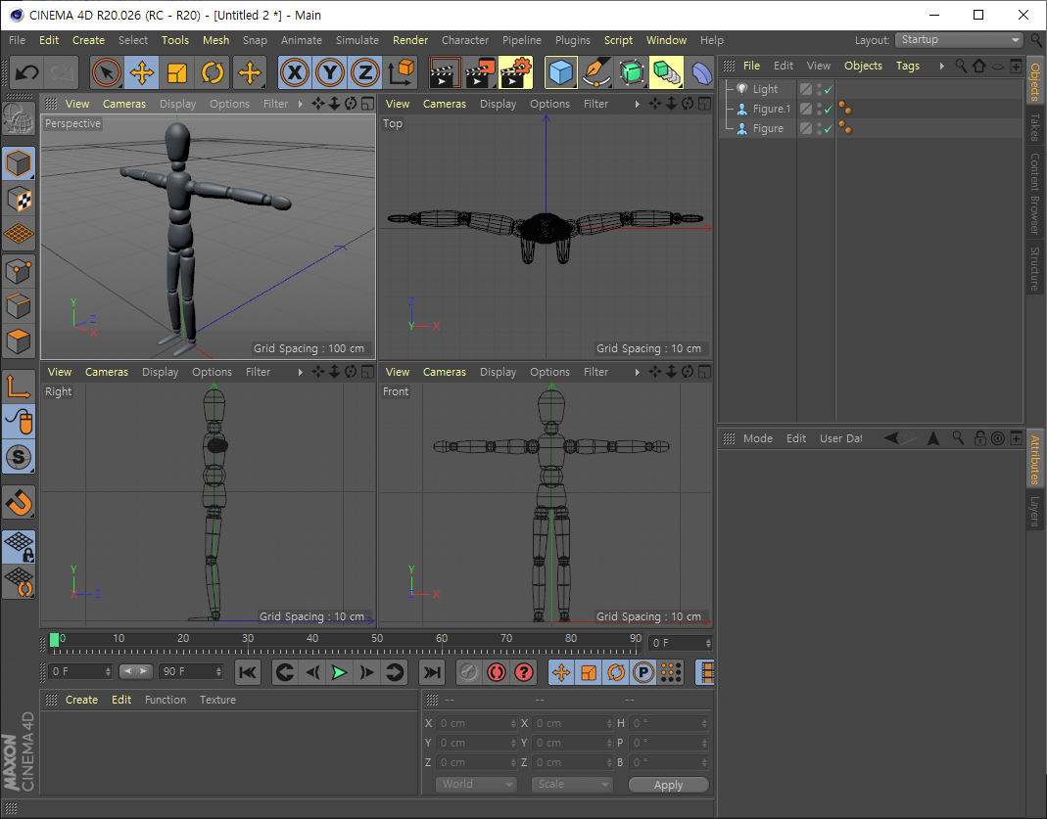Open the File menu
Image resolution: width=1047 pixels, height=819 pixels.
[x=18, y=40]
